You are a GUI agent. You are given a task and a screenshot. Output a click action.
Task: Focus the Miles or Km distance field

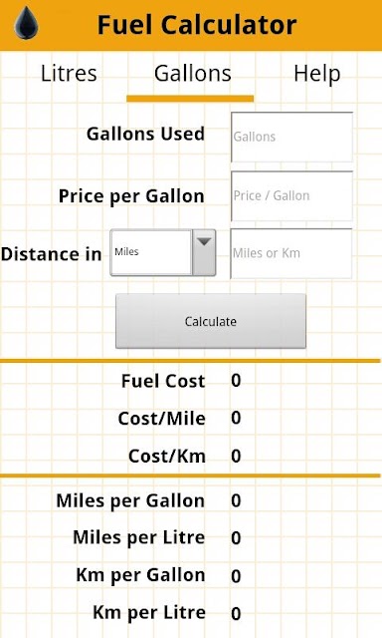[291, 253]
